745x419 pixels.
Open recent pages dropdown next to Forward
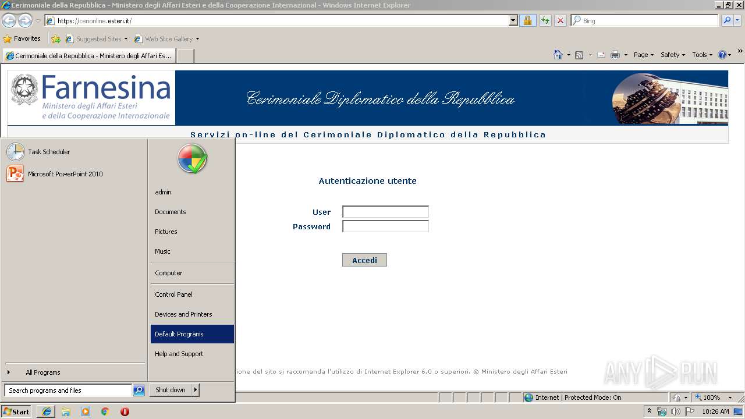click(38, 21)
